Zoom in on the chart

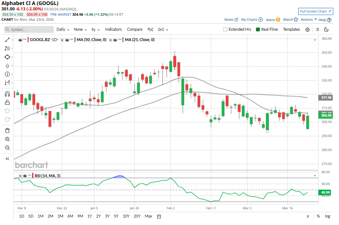(x=7, y=139)
